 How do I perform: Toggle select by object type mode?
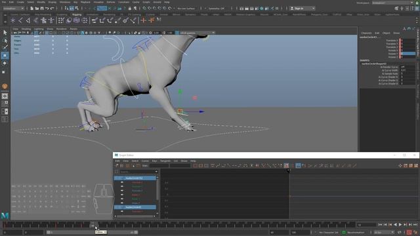coord(72,9)
